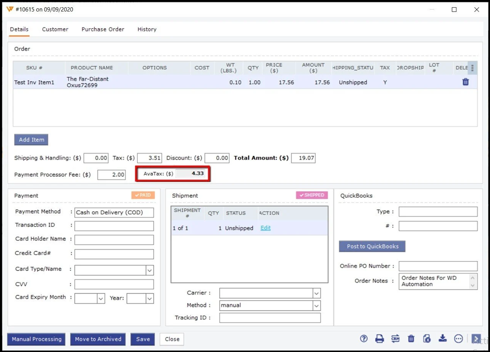Open the Carrier dropdown

[x=316, y=293]
